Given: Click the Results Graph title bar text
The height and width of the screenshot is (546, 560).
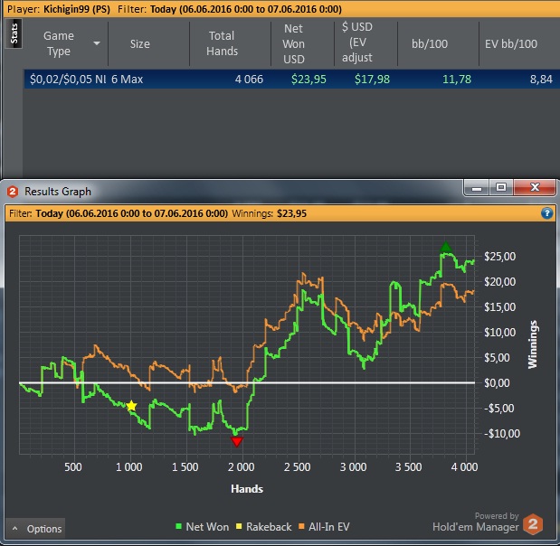Looking at the screenshot, I should tap(58, 192).
